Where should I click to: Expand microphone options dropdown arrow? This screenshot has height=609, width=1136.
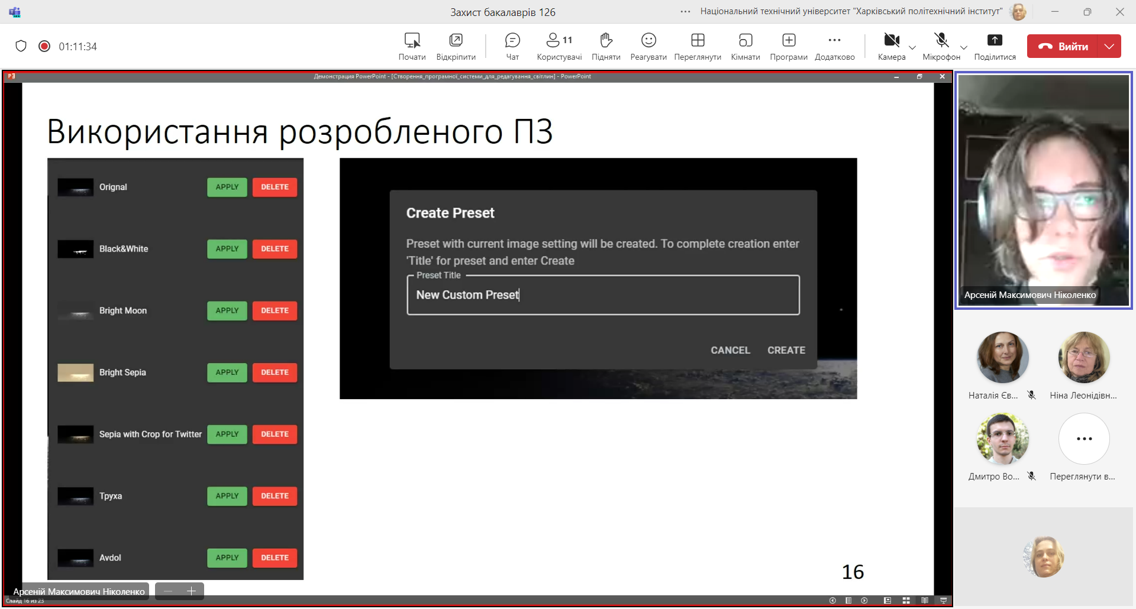coord(964,47)
